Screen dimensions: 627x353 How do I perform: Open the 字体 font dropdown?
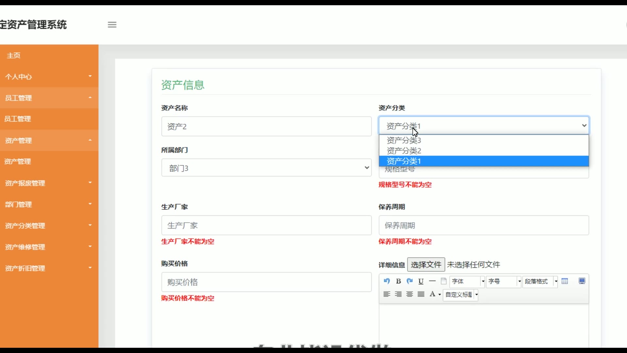click(x=467, y=281)
